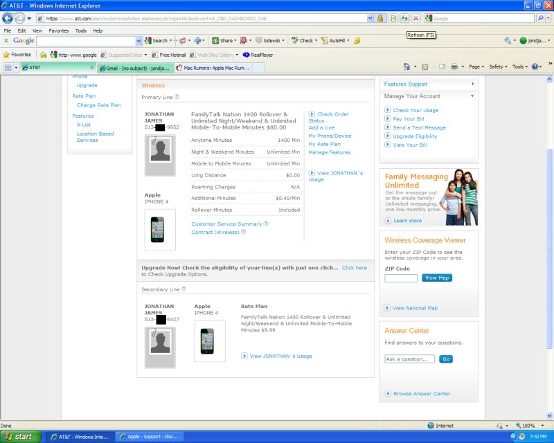Click the Change Rate Plan sidebar link
This screenshot has height=443, width=554.
point(98,105)
